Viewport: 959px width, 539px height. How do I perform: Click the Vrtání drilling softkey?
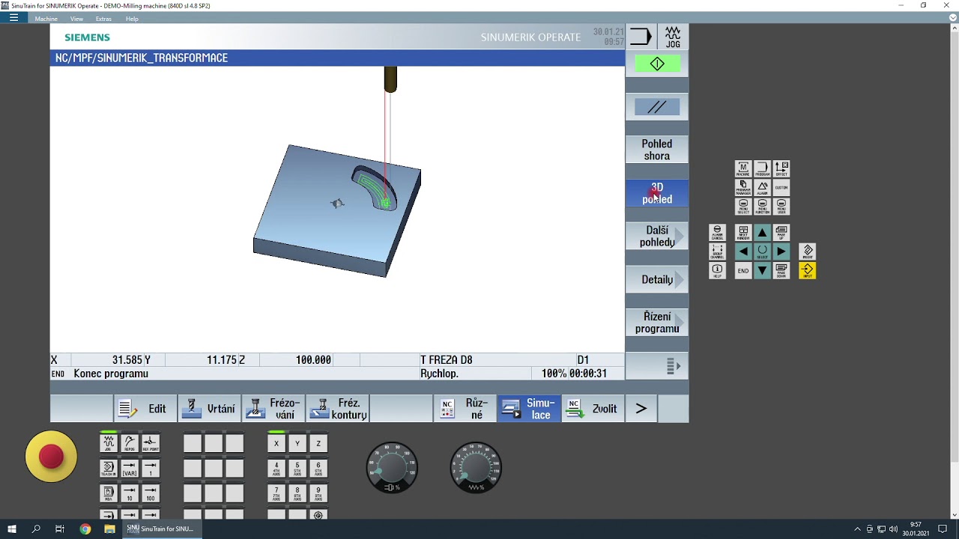coord(210,409)
